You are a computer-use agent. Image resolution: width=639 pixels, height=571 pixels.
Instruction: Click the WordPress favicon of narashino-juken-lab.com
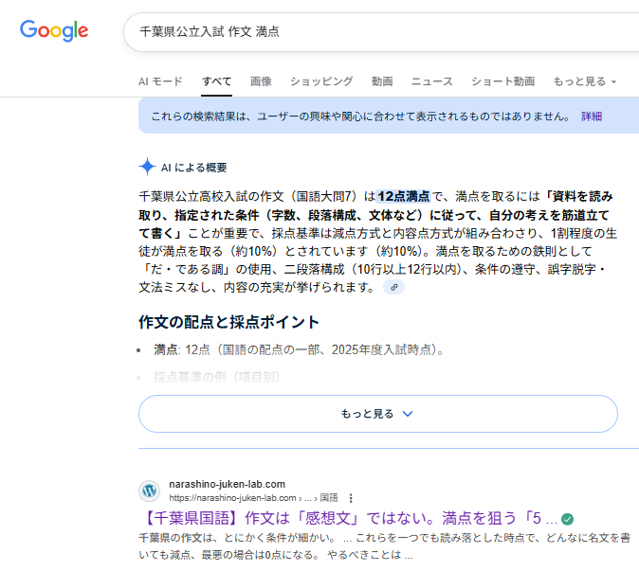[150, 491]
